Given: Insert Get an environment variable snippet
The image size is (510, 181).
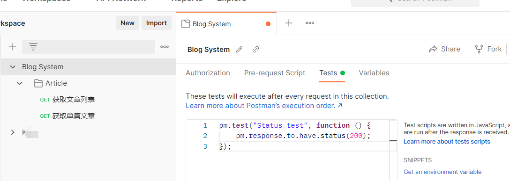Looking at the screenshot, I should pos(442,172).
